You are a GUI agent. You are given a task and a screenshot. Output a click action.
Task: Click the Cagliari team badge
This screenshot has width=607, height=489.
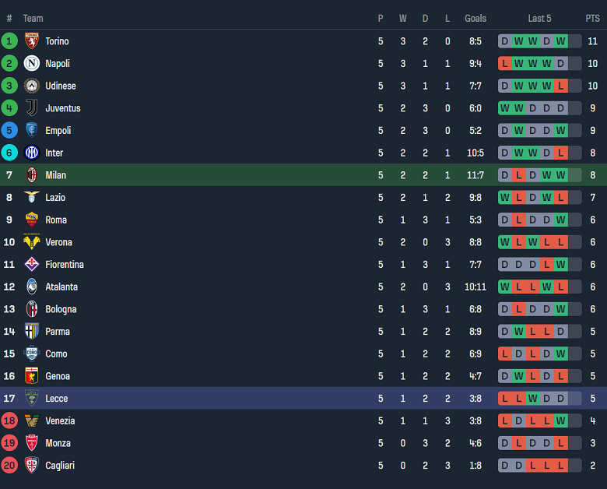(x=32, y=466)
